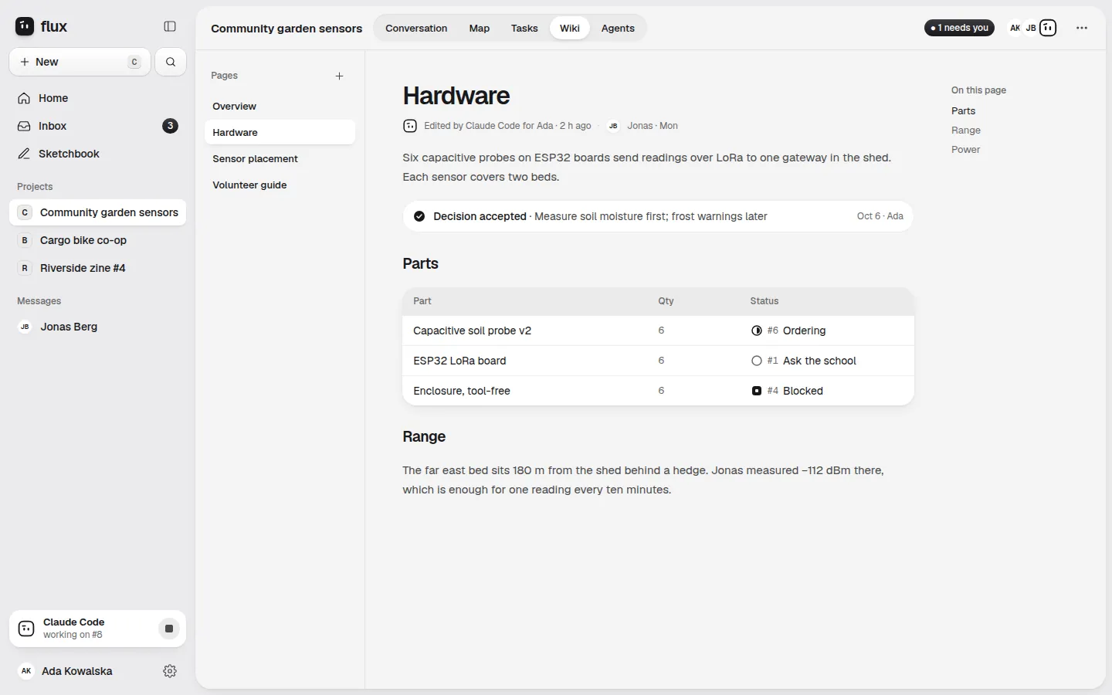
Task: Click Jonas avatar in page byline
Action: click(x=613, y=126)
